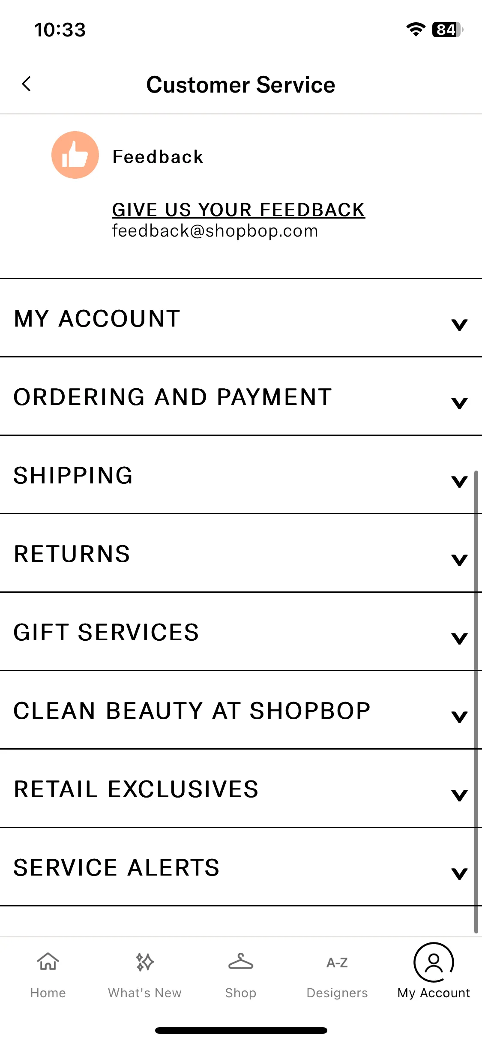
Task: Expand the Returns section
Action: click(x=241, y=553)
